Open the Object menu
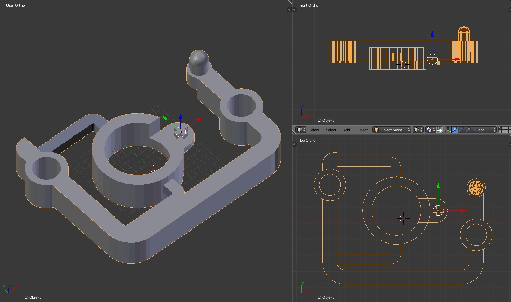Viewport: 511px width, 302px height. [362, 130]
